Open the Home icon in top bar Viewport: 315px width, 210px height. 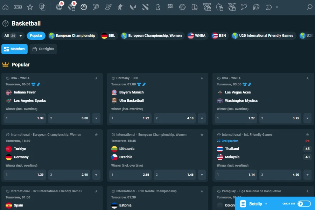click(5, 6)
